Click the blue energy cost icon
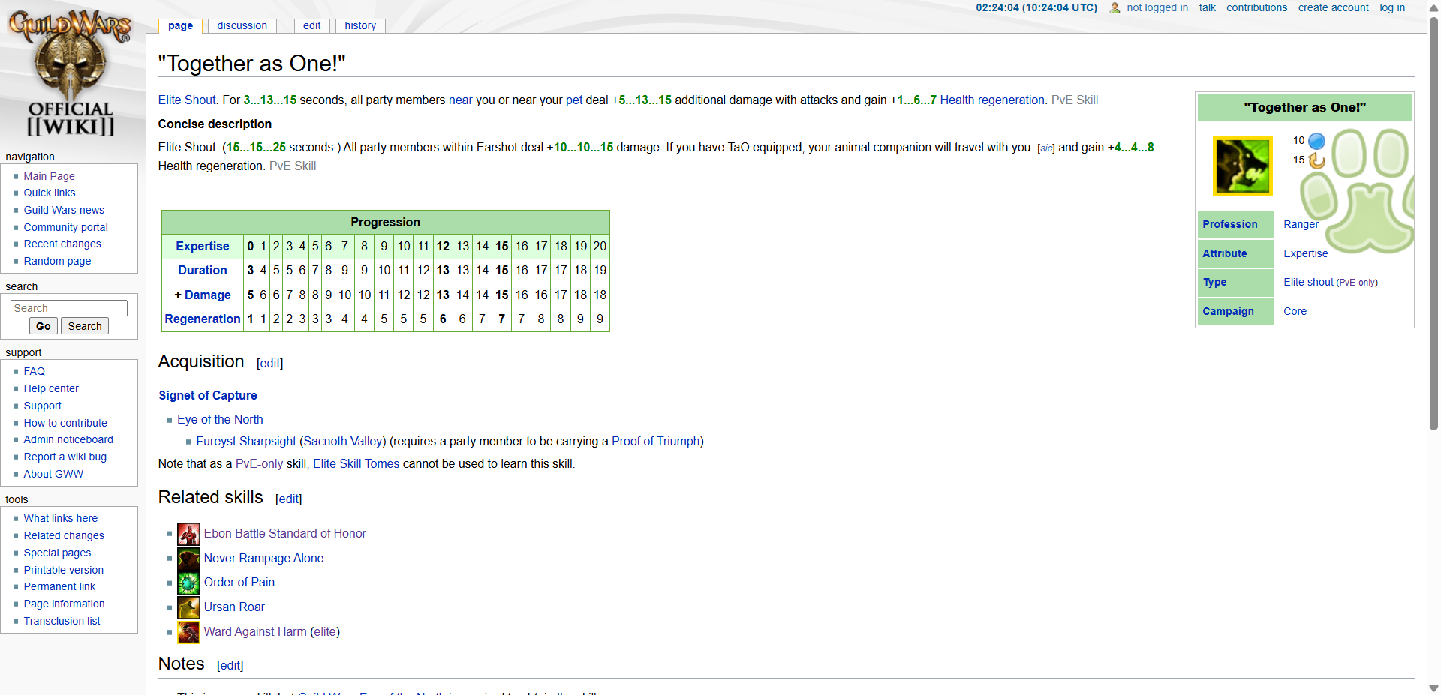 (1316, 141)
